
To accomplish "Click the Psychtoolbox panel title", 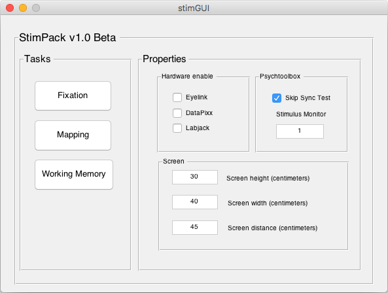I will (280, 76).
